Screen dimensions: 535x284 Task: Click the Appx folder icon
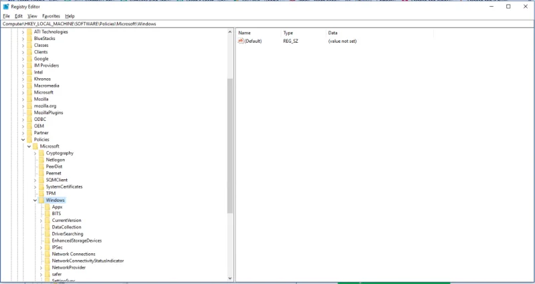(x=47, y=207)
